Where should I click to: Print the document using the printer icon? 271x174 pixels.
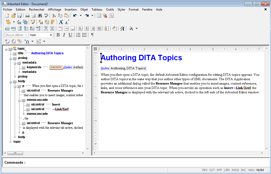coord(27,16)
